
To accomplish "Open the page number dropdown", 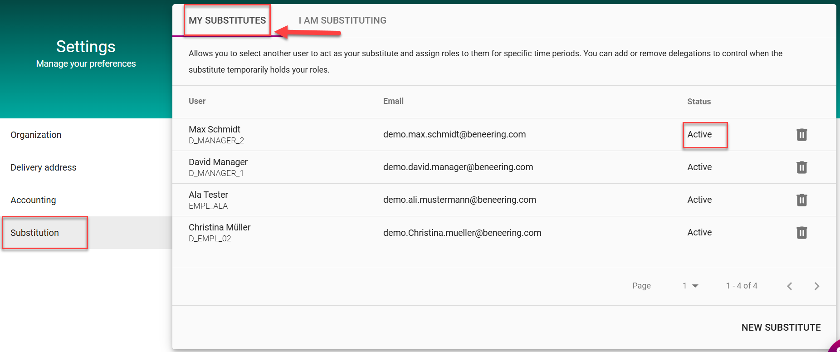I will [690, 286].
